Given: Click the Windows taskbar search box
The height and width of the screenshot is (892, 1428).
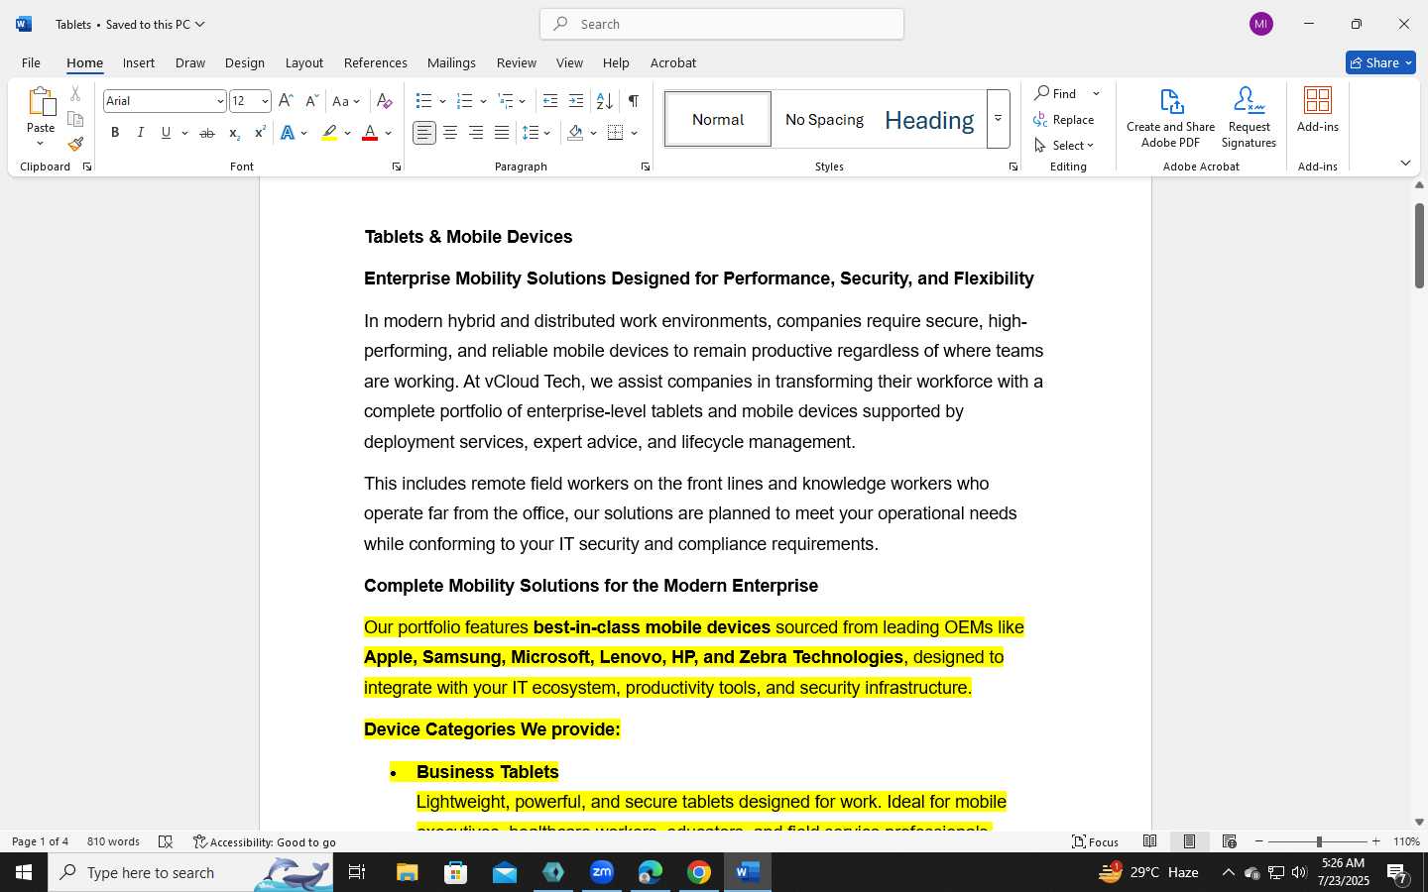Looking at the screenshot, I should click(x=190, y=872).
